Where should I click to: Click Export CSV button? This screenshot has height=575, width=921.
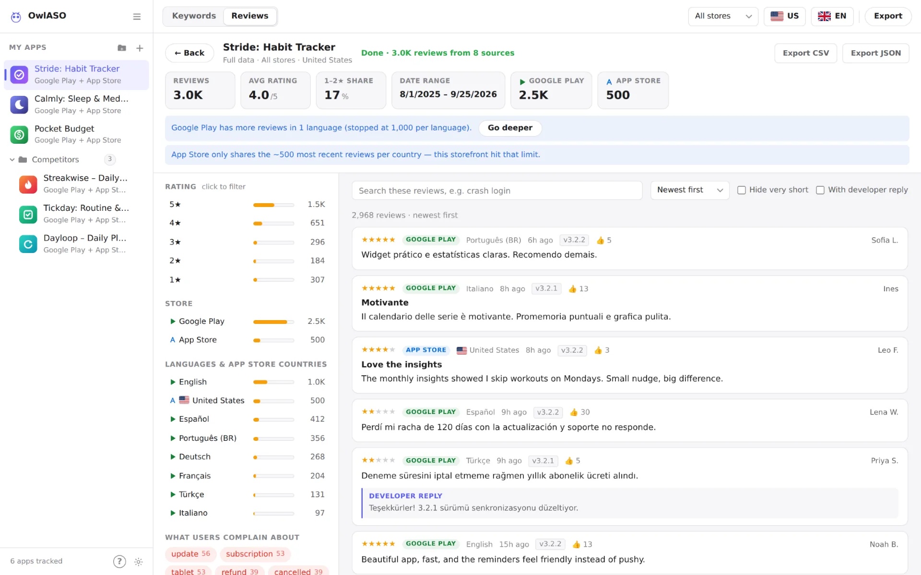tap(805, 53)
